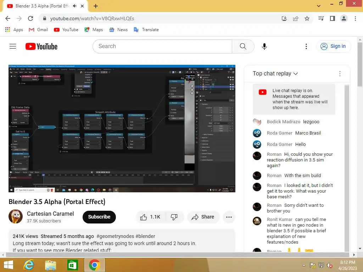The image size is (363, 272).
Task: Click Chrome icon in taskbar
Action: [94, 265]
